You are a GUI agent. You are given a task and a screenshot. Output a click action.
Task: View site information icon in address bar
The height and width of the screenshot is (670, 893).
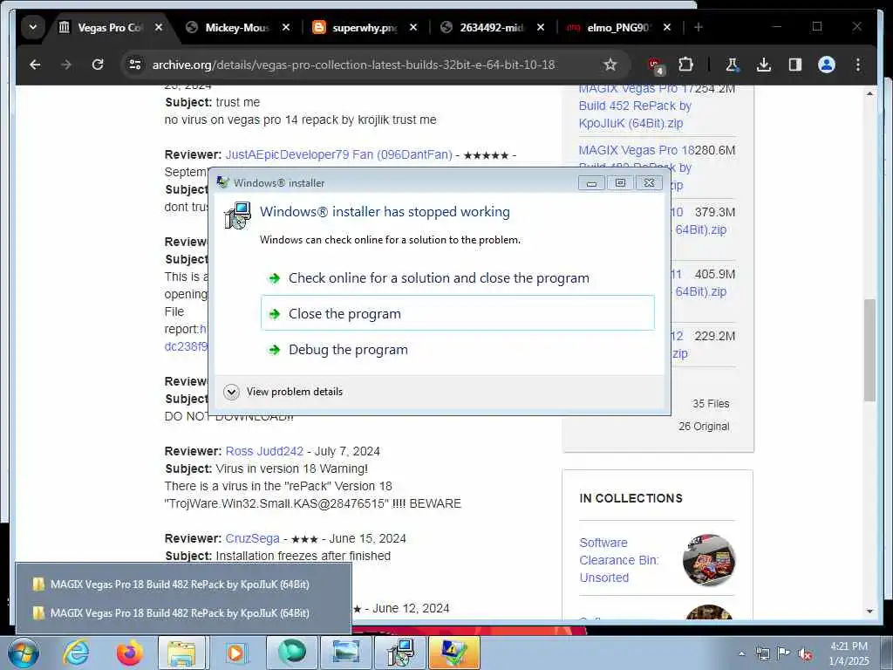135,65
